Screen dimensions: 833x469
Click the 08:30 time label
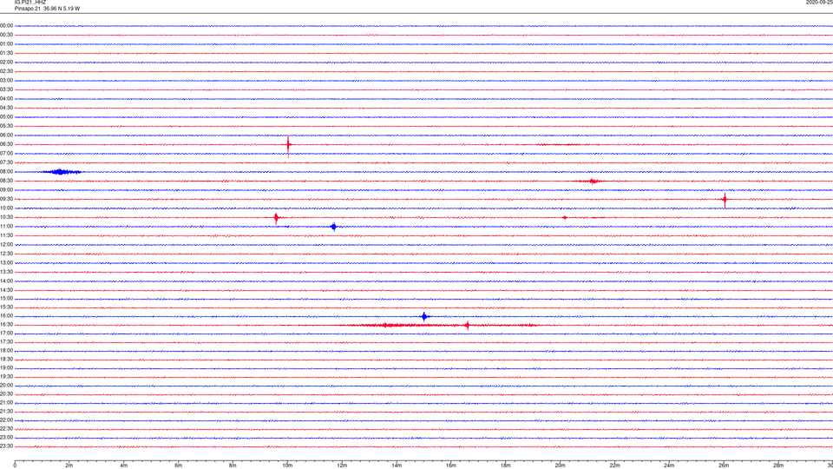tap(6, 181)
